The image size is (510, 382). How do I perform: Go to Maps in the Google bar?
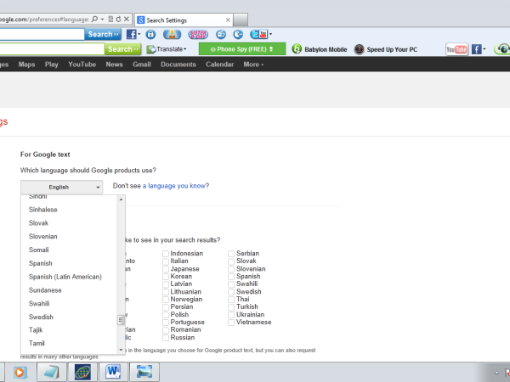tap(26, 65)
